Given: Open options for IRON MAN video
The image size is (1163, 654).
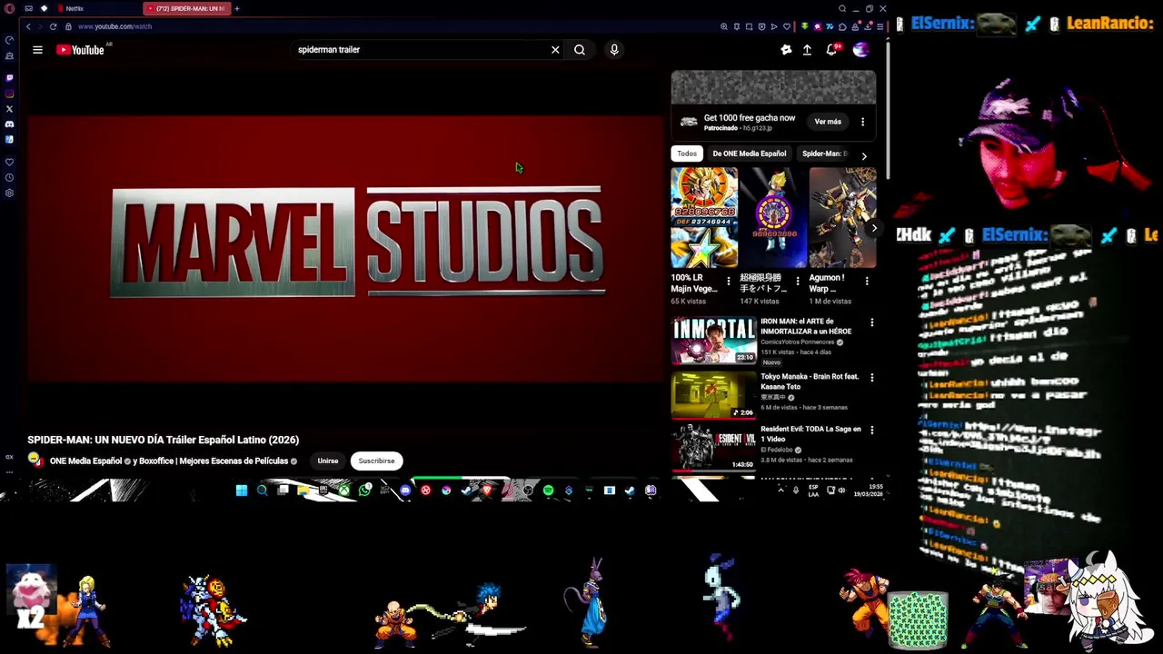Looking at the screenshot, I should [871, 322].
